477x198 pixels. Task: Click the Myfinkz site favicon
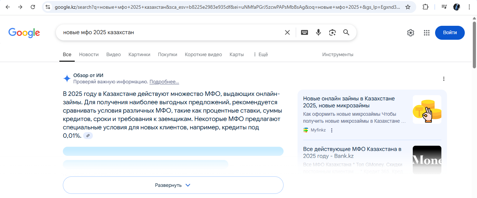tap(306, 130)
